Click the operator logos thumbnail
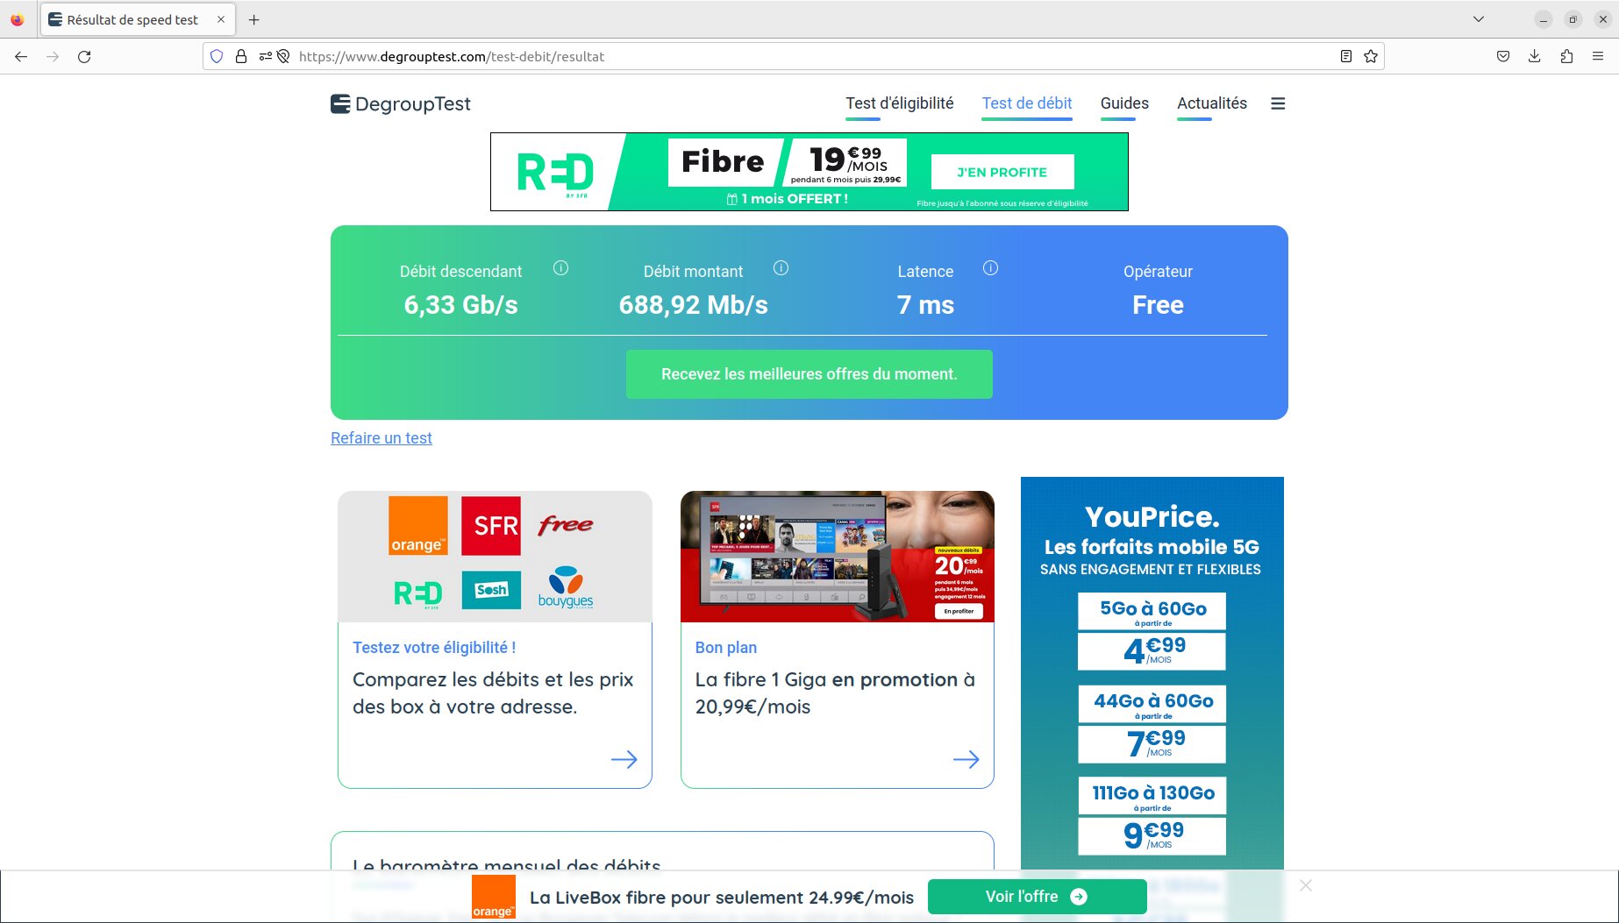This screenshot has height=923, width=1619. 495,557
